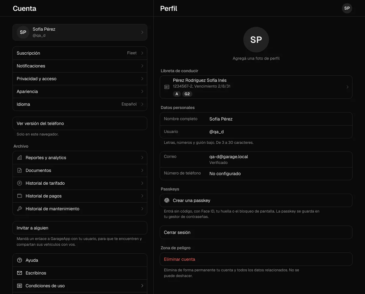The image size is (365, 294).
Task: Open Historial de pagos entry
Action: point(80,196)
